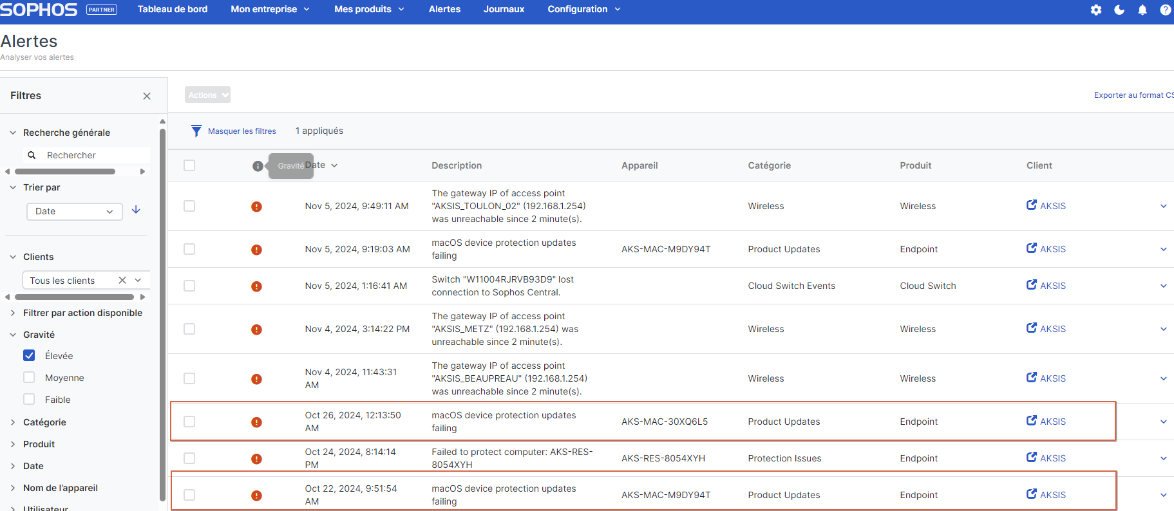Image resolution: width=1174 pixels, height=511 pixels.
Task: Click Exporter au format CSV link
Action: click(1134, 95)
